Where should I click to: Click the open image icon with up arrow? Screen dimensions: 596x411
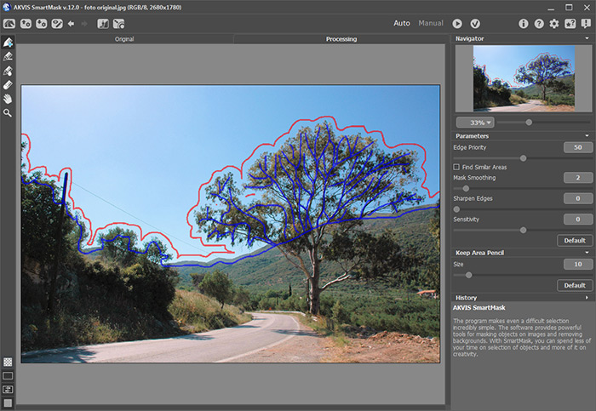(x=26, y=24)
